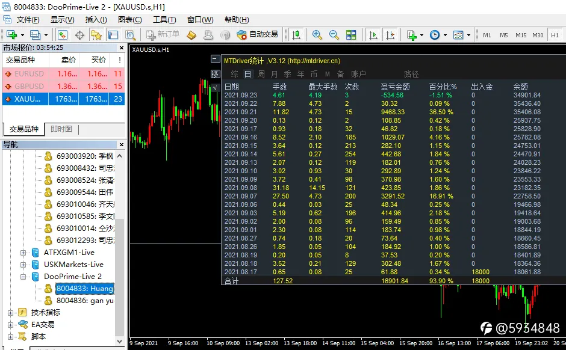
Task: Open the Templates dropdown arrow
Action: [x=468, y=35]
